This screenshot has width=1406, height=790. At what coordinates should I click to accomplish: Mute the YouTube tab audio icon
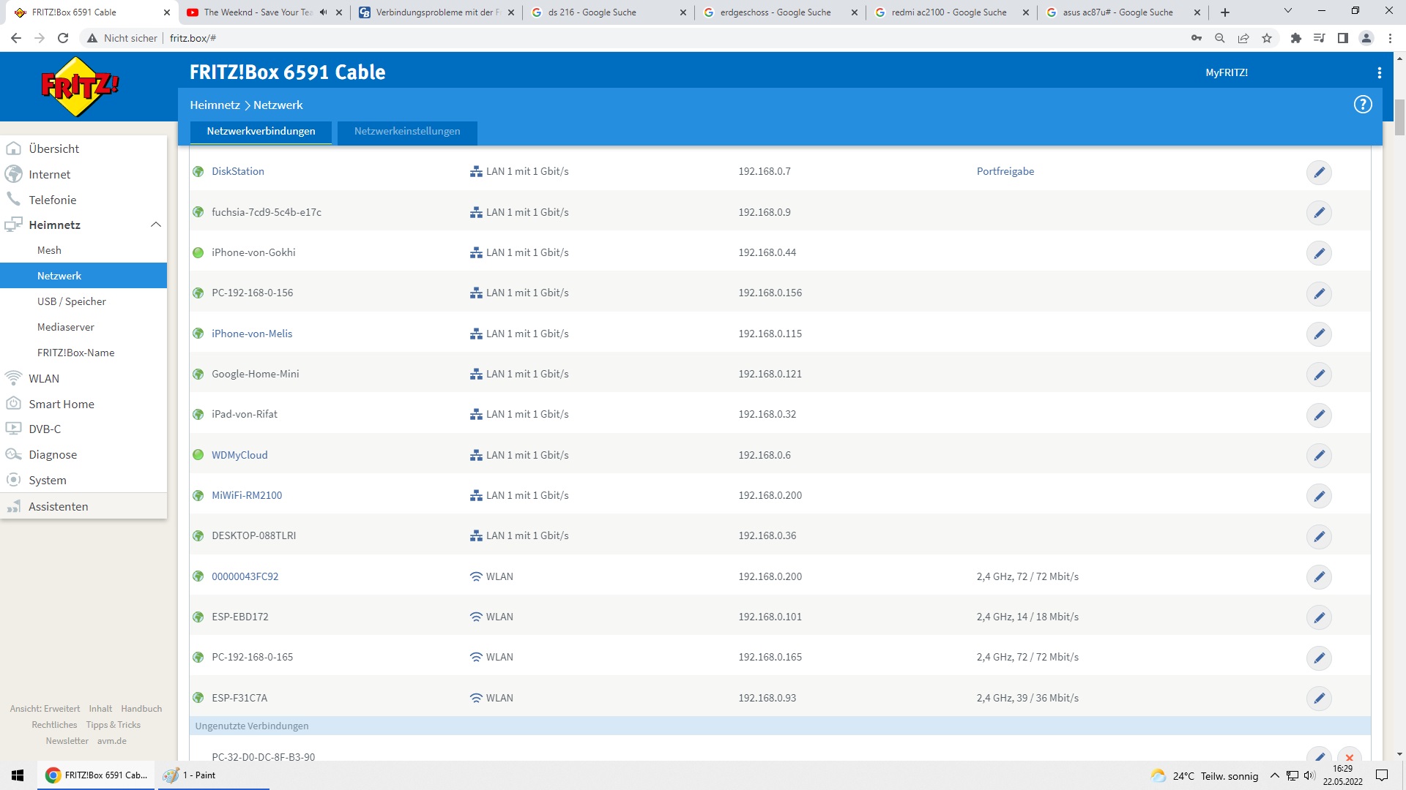point(323,12)
